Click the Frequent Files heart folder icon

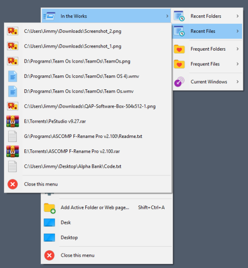pos(179,64)
